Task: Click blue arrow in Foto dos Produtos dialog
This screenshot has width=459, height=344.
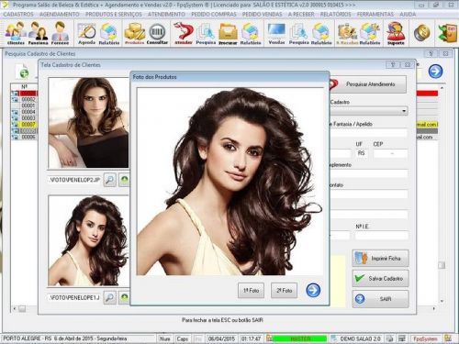Action: (313, 290)
